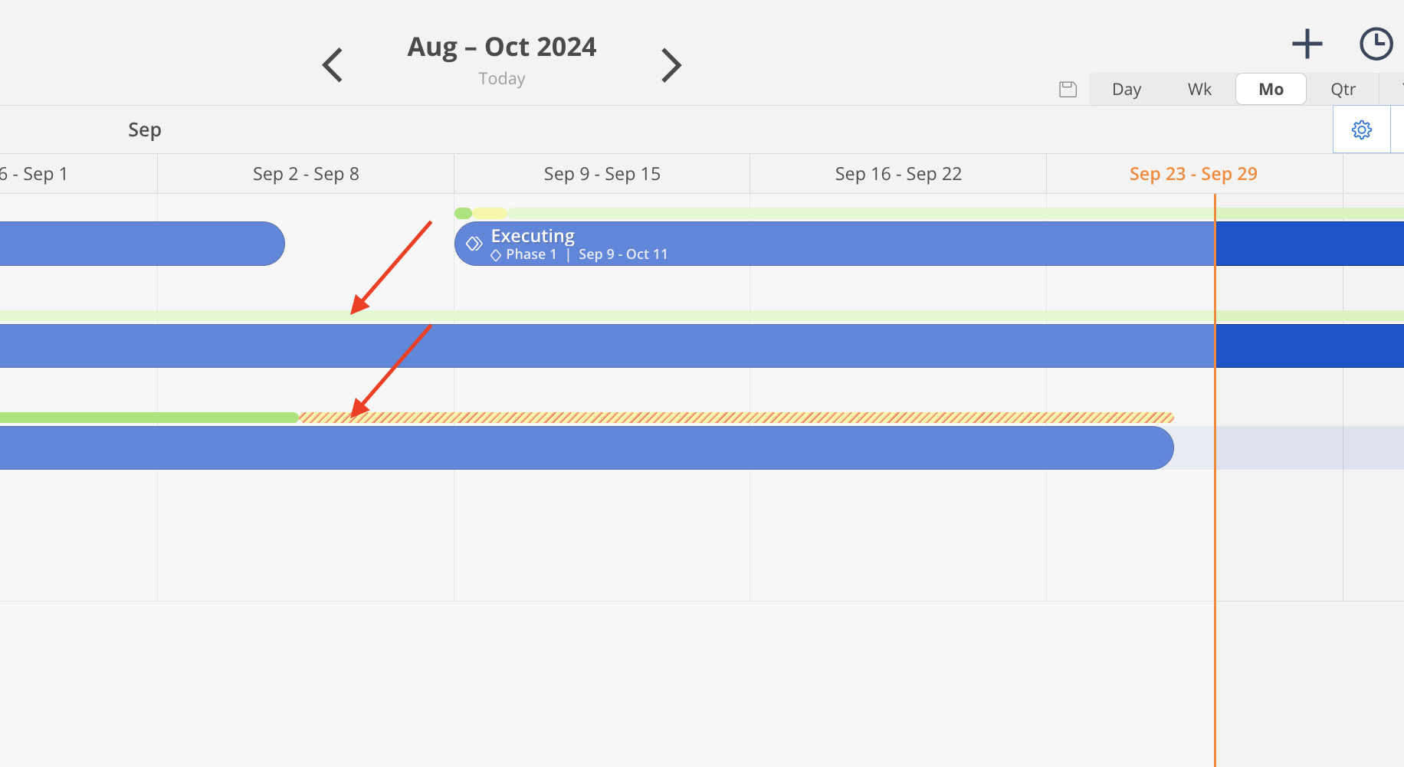Click the Executing phase diamond icon
Screen dimensions: 1404x767
(x=474, y=244)
